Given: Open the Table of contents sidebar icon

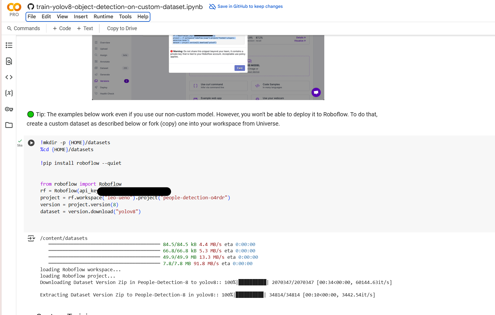Looking at the screenshot, I should coord(9,45).
